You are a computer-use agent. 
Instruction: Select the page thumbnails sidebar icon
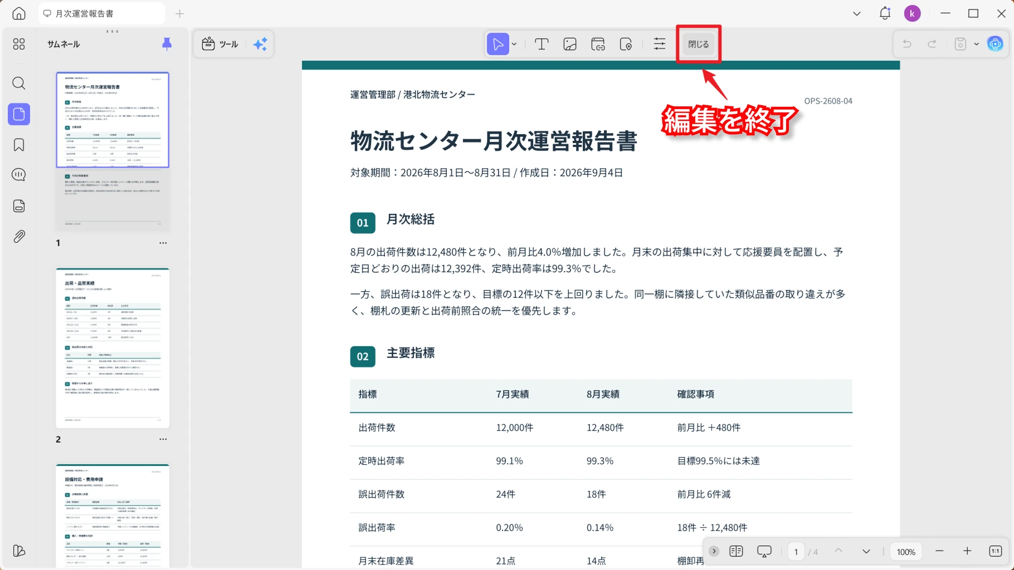(x=19, y=114)
